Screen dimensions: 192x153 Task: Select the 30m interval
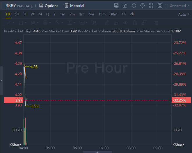tap(113, 14)
